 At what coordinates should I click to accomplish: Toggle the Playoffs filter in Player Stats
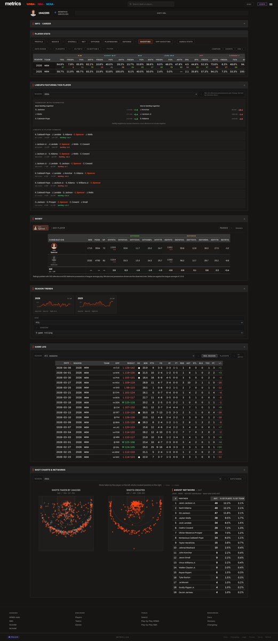pyautogui.click(x=60, y=49)
